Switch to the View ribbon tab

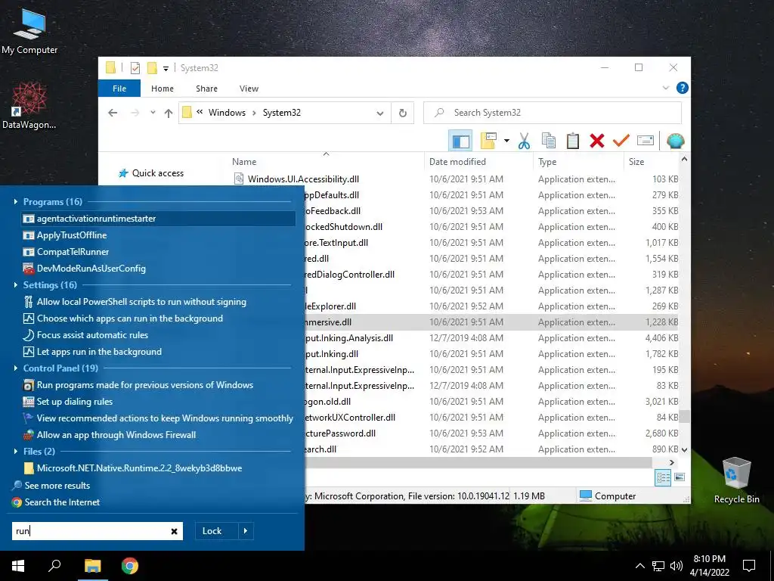pyautogui.click(x=249, y=89)
